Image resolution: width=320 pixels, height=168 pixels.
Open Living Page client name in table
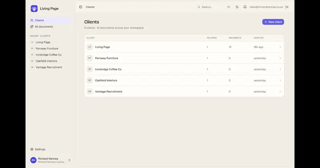coord(102,47)
